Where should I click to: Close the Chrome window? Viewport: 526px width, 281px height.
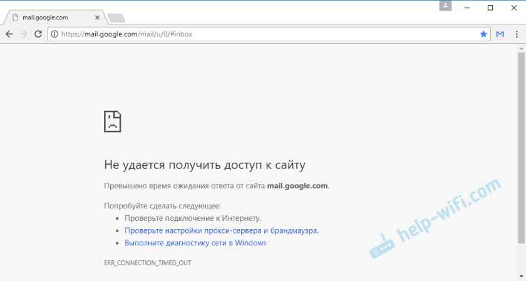pyautogui.click(x=513, y=8)
